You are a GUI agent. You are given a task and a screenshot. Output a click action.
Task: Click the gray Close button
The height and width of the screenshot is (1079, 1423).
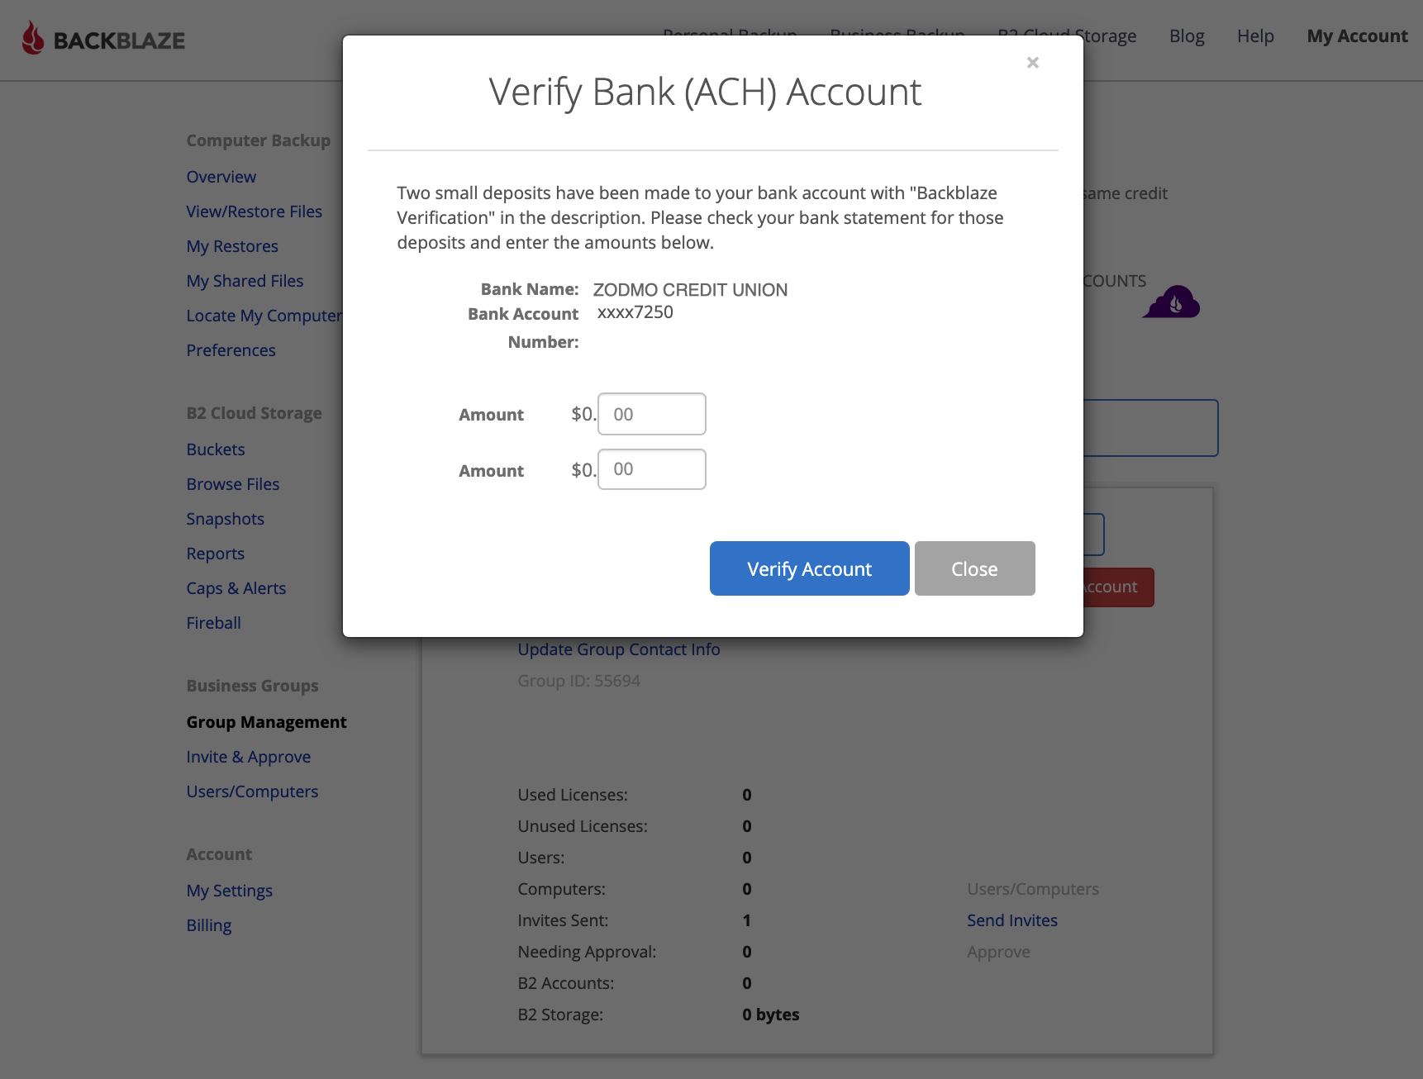[x=974, y=568]
